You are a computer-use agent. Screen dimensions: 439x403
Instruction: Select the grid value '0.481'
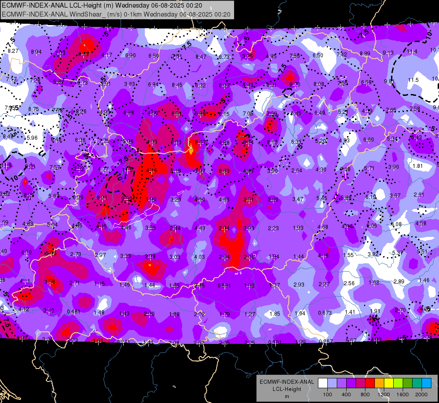click(x=74, y=311)
